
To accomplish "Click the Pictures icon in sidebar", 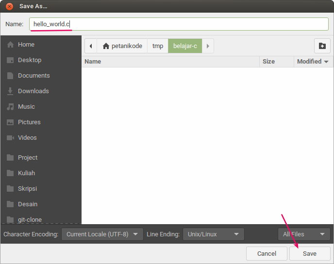I will click(10, 122).
